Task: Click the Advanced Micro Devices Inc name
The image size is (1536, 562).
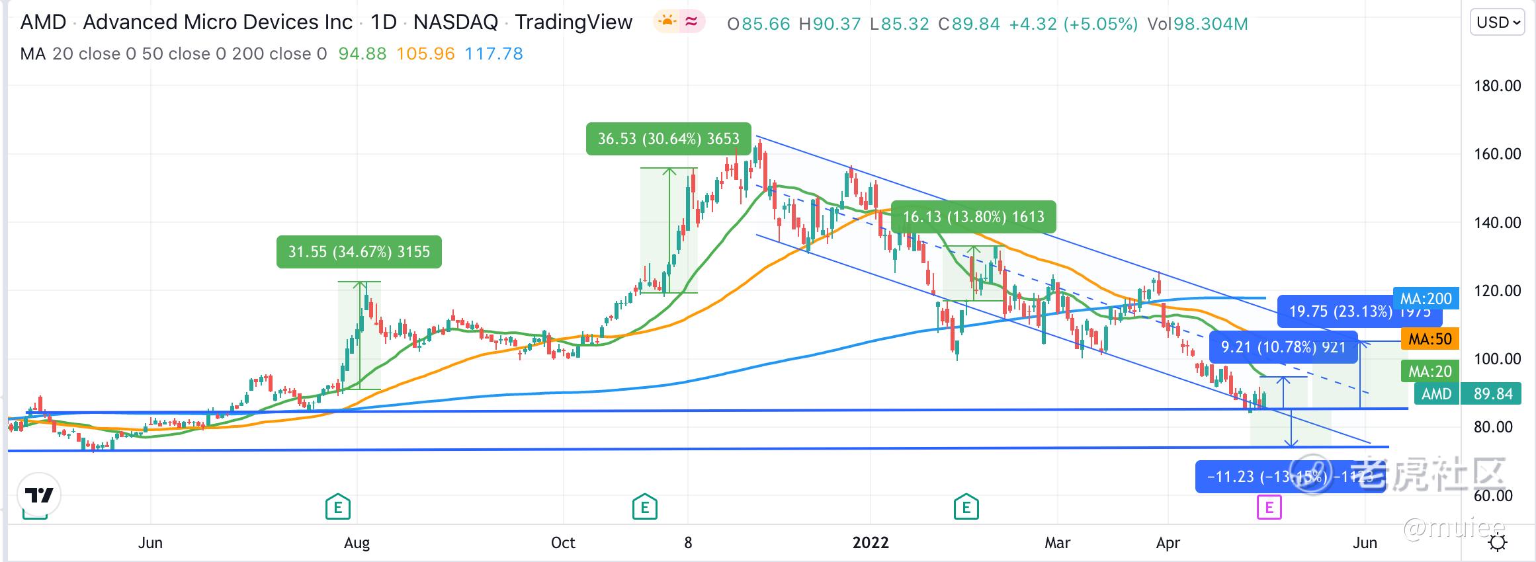Action: [218, 22]
